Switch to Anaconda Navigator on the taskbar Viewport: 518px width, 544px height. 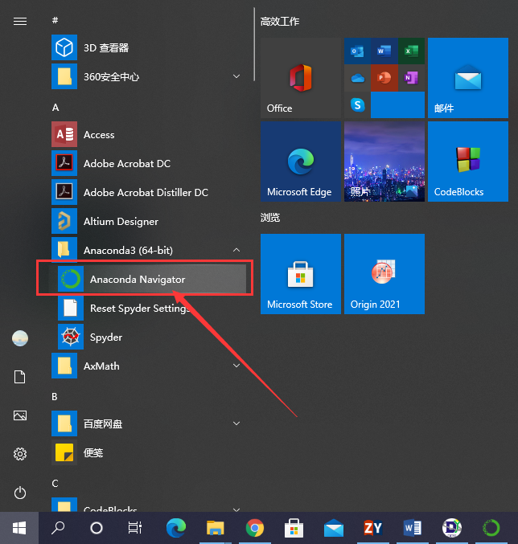click(491, 528)
